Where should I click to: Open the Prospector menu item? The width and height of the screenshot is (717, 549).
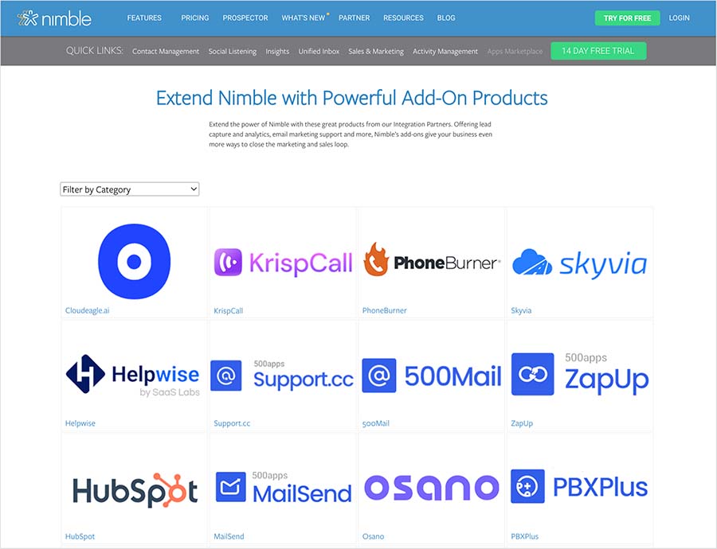click(x=245, y=18)
